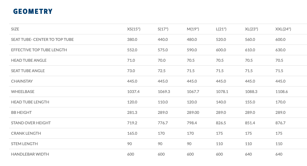Click the GEOMETRY heading
This screenshot has width=307, height=166.
(x=33, y=11)
